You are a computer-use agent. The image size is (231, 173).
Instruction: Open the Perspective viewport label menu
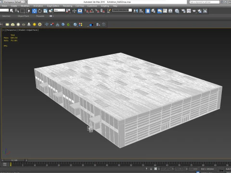[x=11, y=30]
